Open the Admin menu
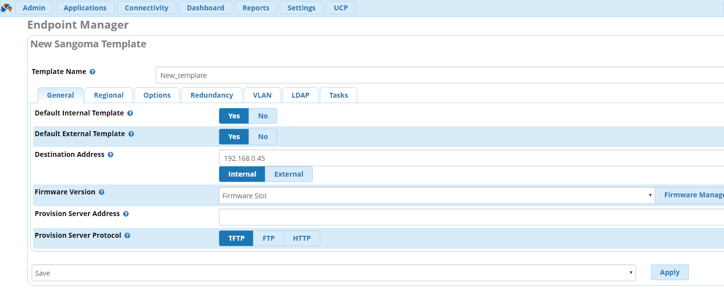The width and height of the screenshot is (724, 295). [x=34, y=8]
